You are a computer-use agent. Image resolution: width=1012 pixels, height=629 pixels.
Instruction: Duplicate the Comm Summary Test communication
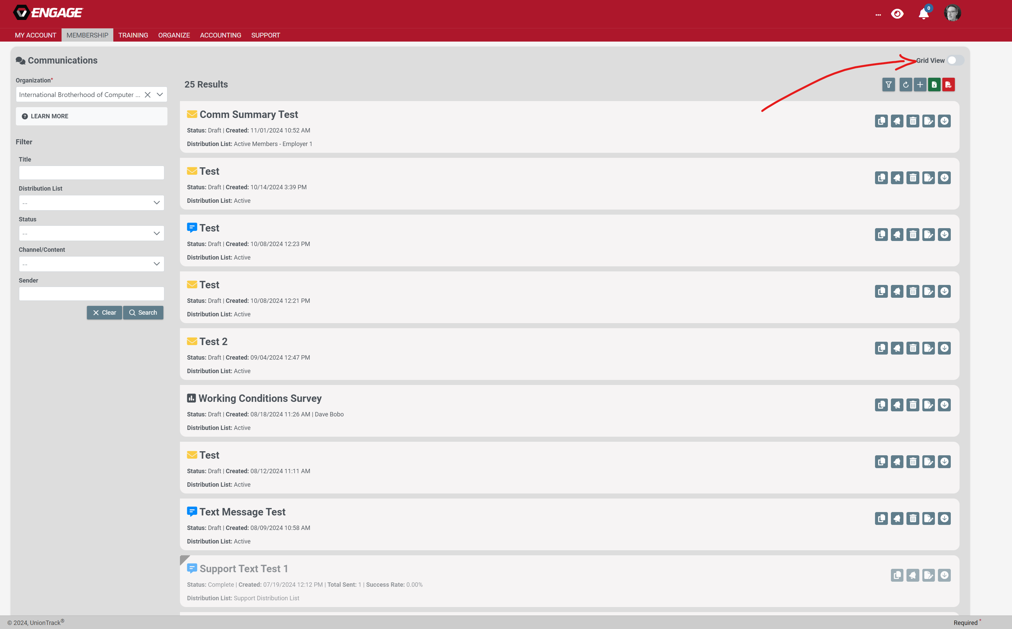pos(881,121)
